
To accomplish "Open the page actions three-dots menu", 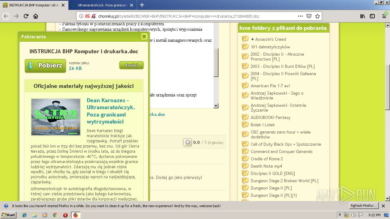I will coord(300,16).
